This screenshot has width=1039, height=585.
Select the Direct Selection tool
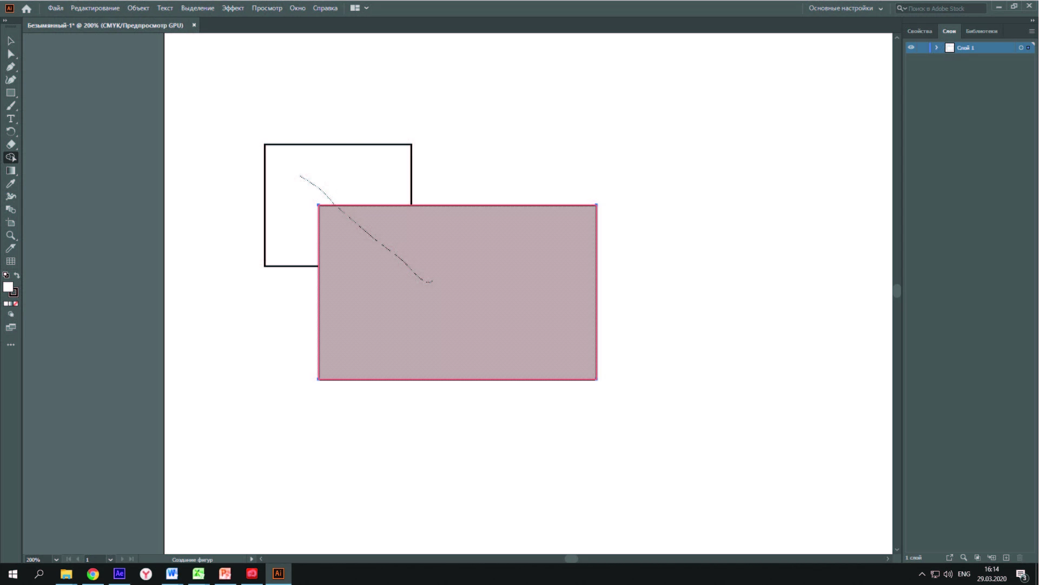10,54
